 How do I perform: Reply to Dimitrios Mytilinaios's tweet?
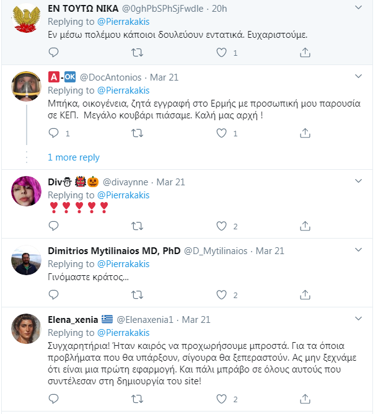53,295
